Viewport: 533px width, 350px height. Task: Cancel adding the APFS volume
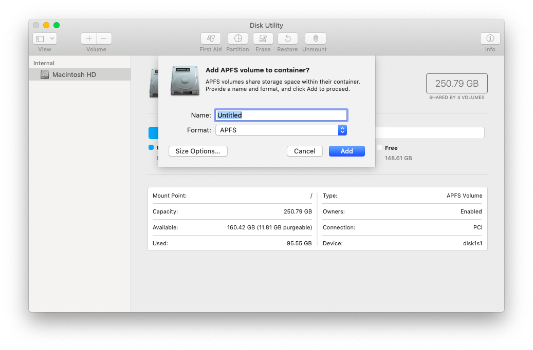click(x=304, y=151)
